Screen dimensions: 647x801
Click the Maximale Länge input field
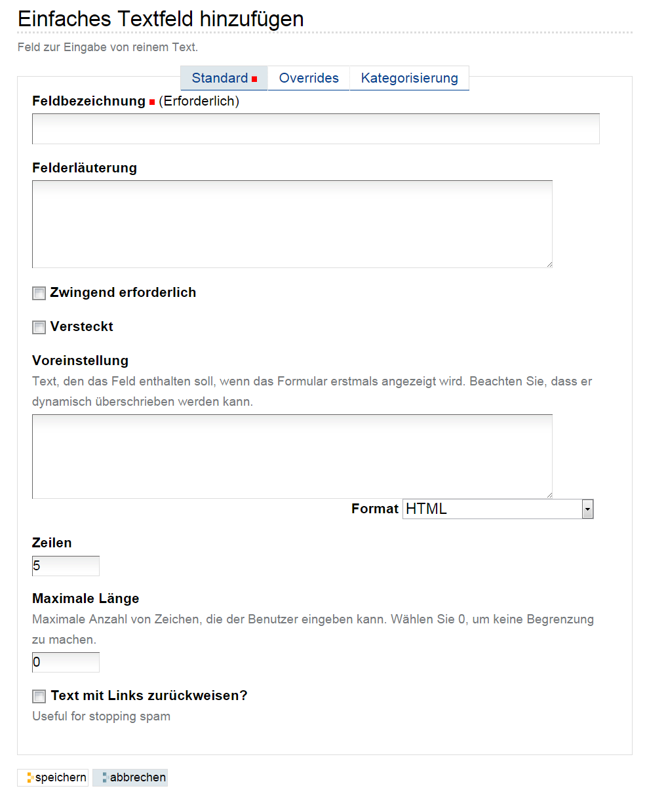pos(66,662)
